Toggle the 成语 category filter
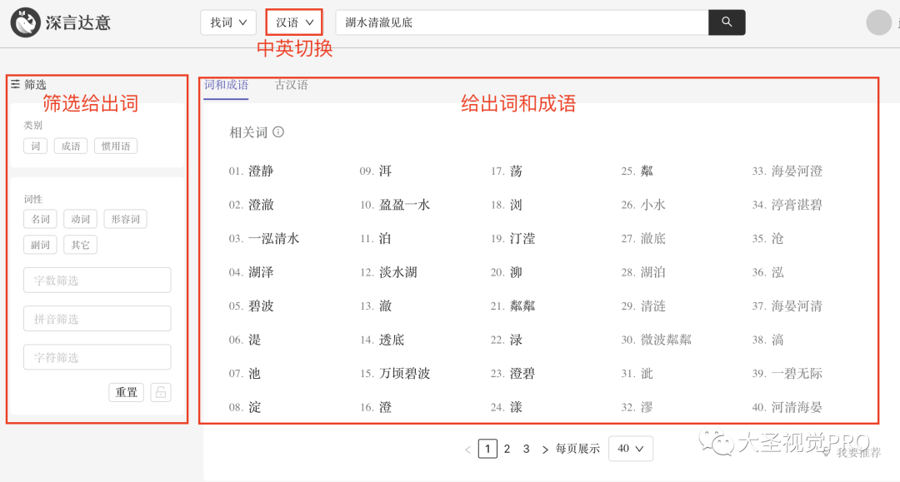This screenshot has width=900, height=482. 71,147
